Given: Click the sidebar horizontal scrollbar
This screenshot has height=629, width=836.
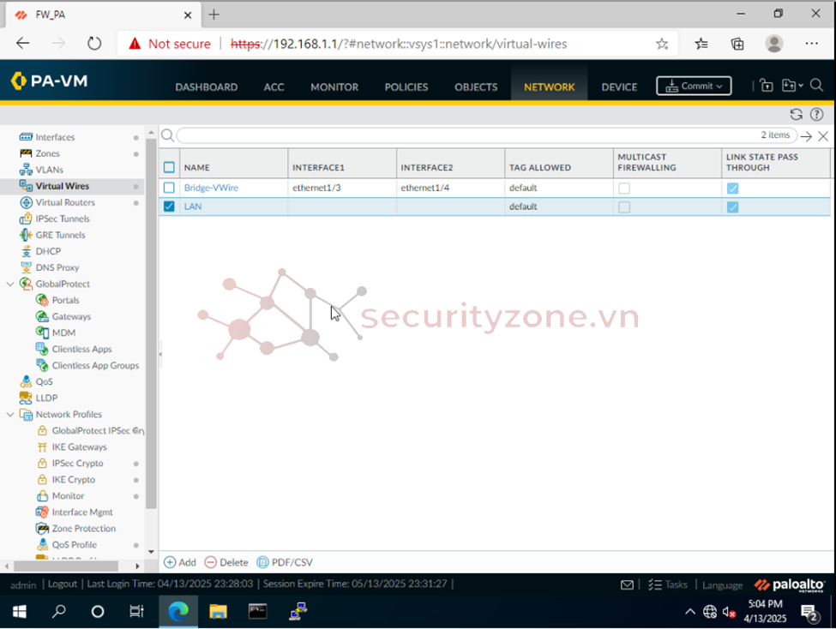Looking at the screenshot, I should click(x=66, y=566).
